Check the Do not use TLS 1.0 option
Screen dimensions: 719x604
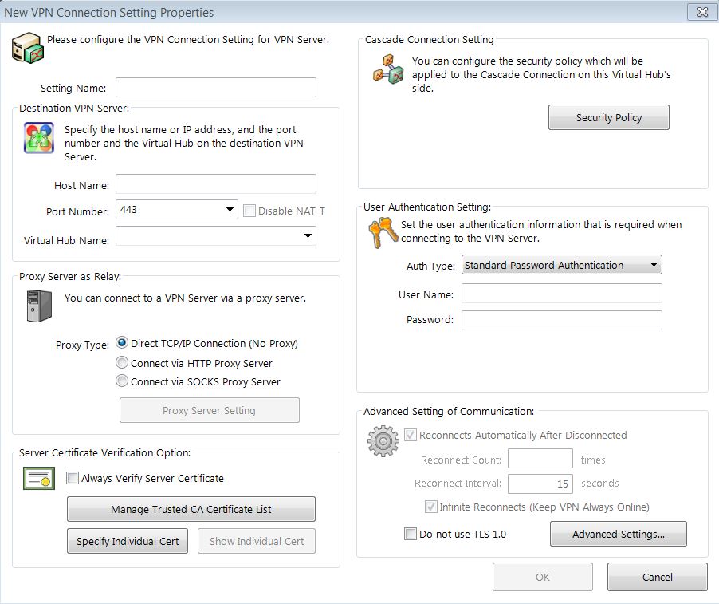click(x=410, y=535)
